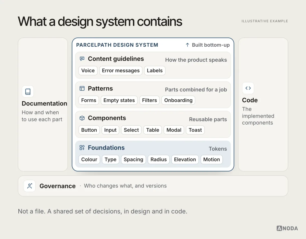The image size is (306, 239).
Task: Select the Radius token chip
Action: [159, 160]
